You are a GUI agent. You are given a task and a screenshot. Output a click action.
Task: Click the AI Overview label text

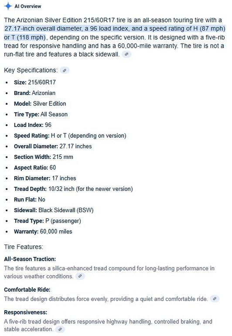coord(28,6)
